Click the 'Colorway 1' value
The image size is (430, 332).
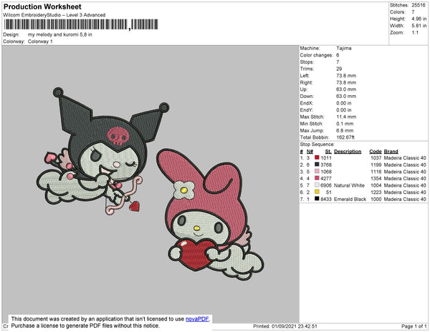pos(40,41)
